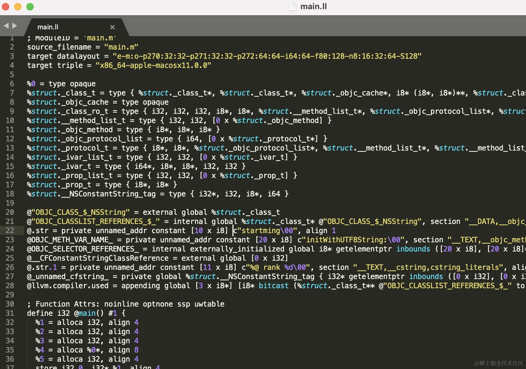This screenshot has height=369, width=526.
Task: Click the "x86_64-apple-macosx11.0.0" triple string
Action: [153, 65]
